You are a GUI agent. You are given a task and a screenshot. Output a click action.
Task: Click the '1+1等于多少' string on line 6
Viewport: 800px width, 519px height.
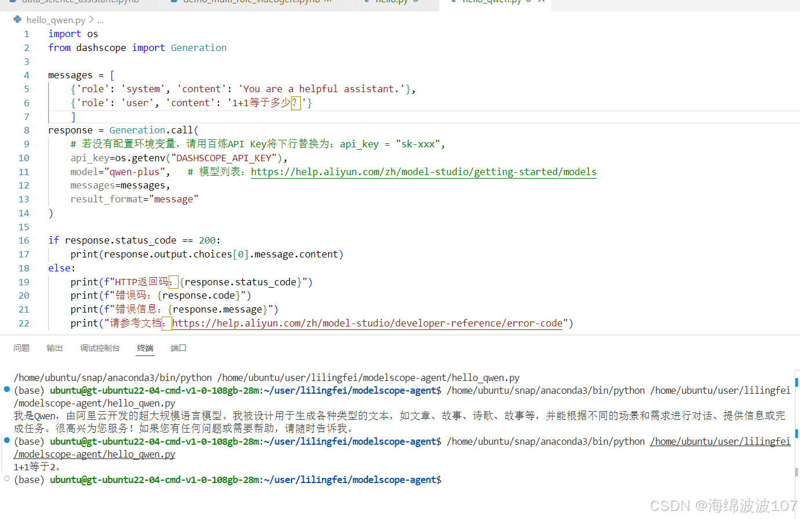coord(267,103)
